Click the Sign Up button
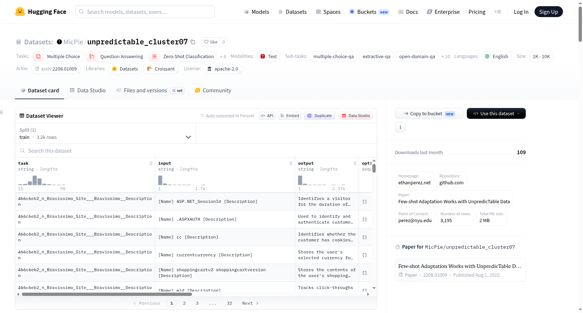Screen dimensions: 583x313 point(549,12)
